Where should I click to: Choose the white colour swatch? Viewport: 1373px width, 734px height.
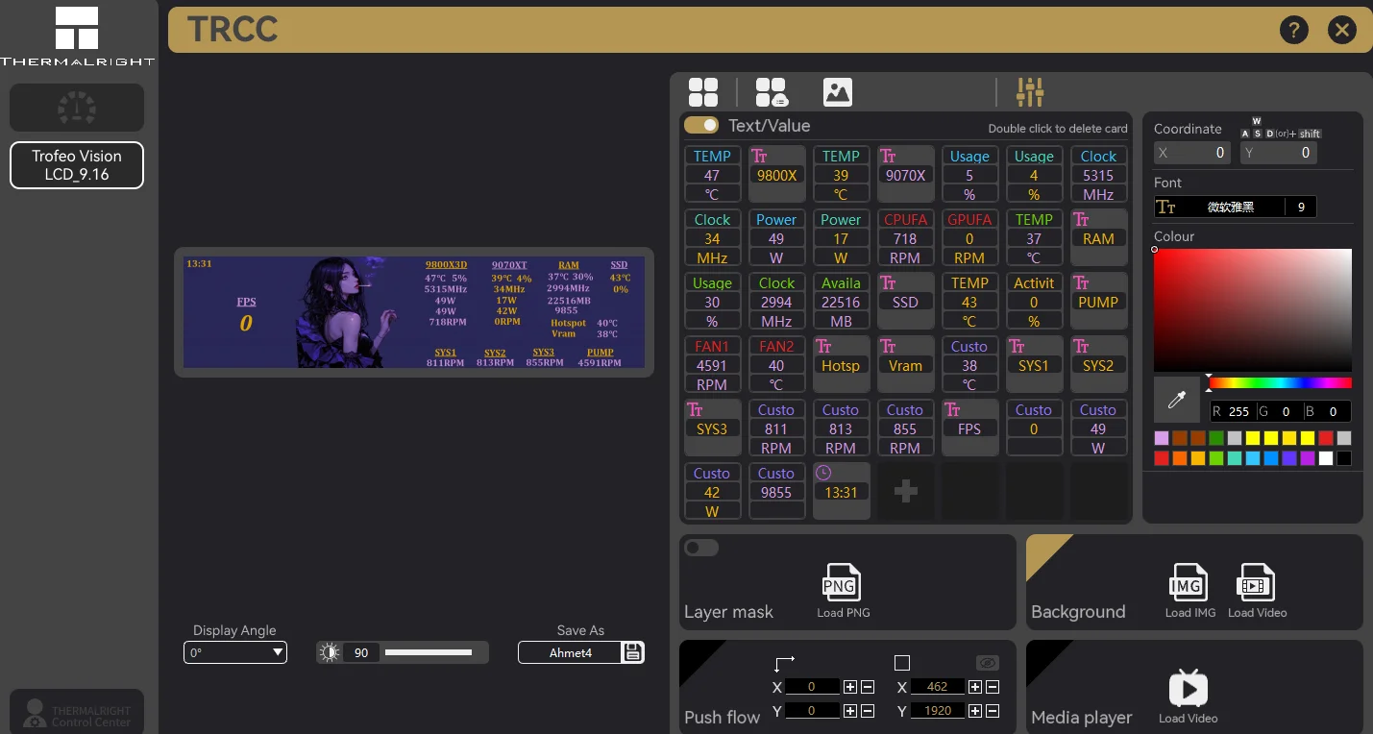point(1326,458)
